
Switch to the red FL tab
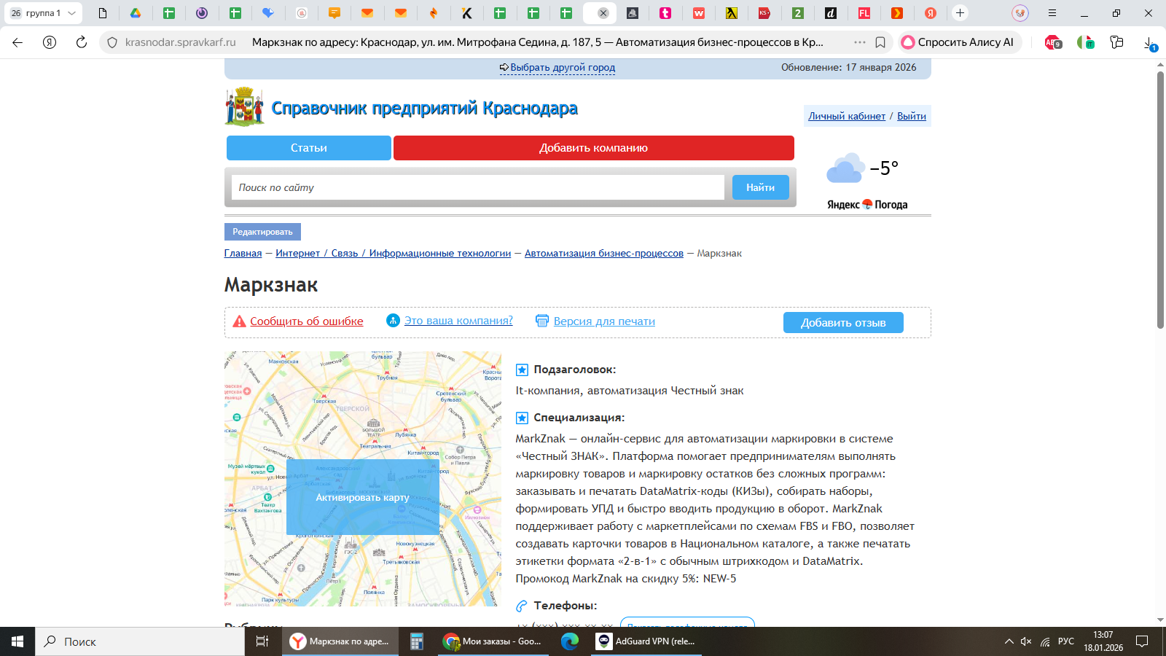(x=864, y=13)
